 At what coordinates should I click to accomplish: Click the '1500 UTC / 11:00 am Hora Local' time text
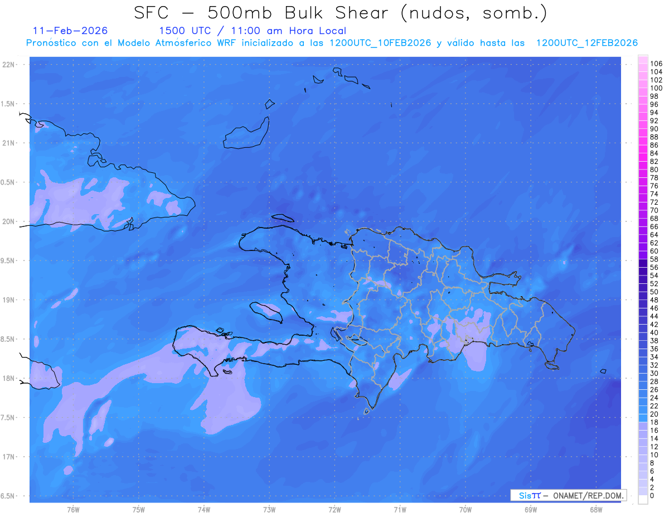pyautogui.click(x=253, y=31)
